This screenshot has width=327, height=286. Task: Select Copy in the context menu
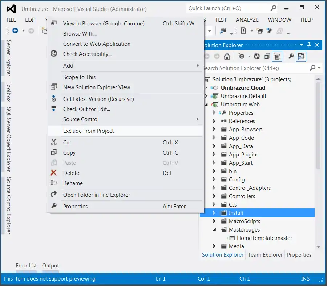[x=125, y=153]
